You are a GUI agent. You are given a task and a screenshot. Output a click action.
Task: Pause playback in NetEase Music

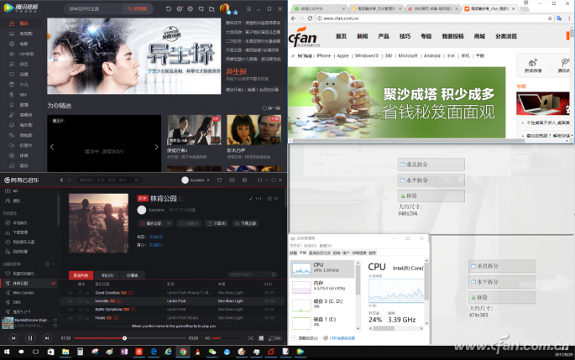coord(30,338)
